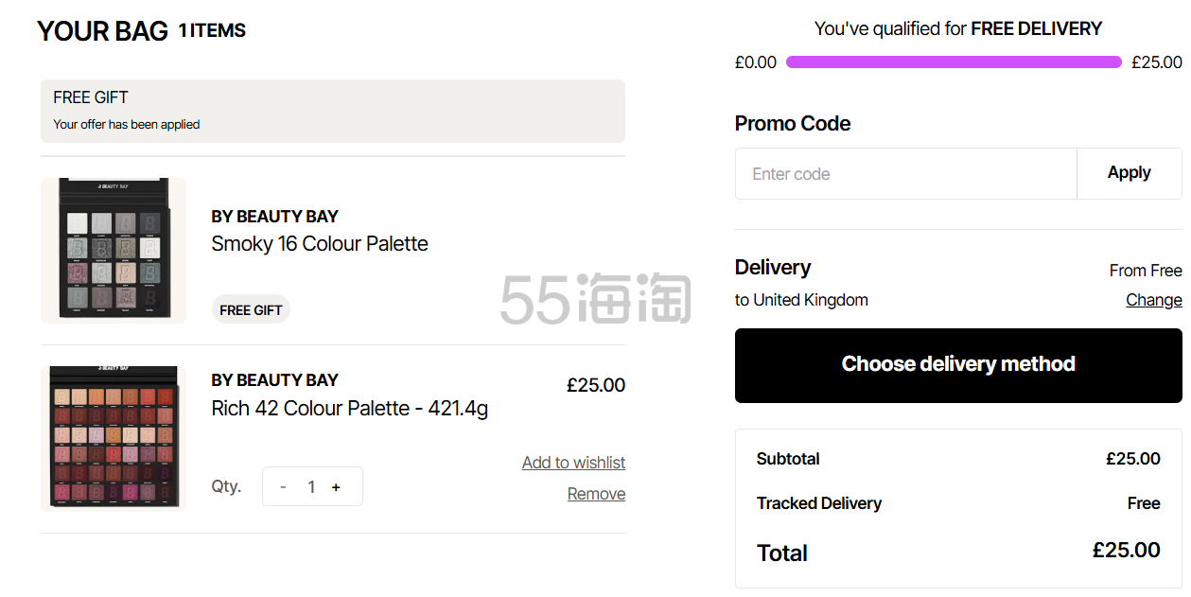The image size is (1191, 597).
Task: Apply the promo code
Action: click(x=1129, y=173)
